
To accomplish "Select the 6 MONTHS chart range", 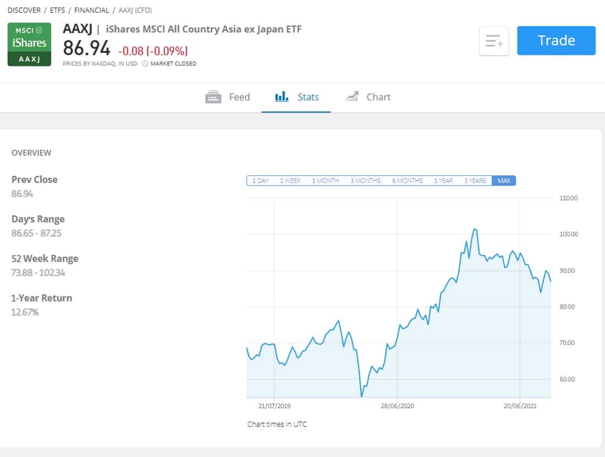I will click(x=408, y=181).
